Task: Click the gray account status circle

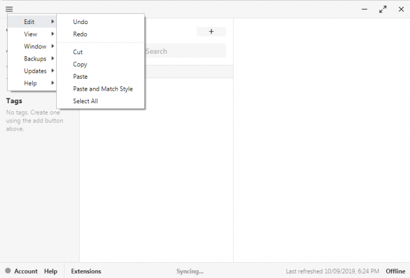Action: point(8,271)
